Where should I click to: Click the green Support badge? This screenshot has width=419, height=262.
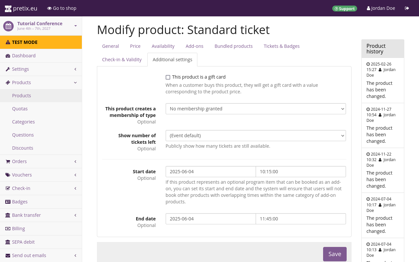(344, 9)
